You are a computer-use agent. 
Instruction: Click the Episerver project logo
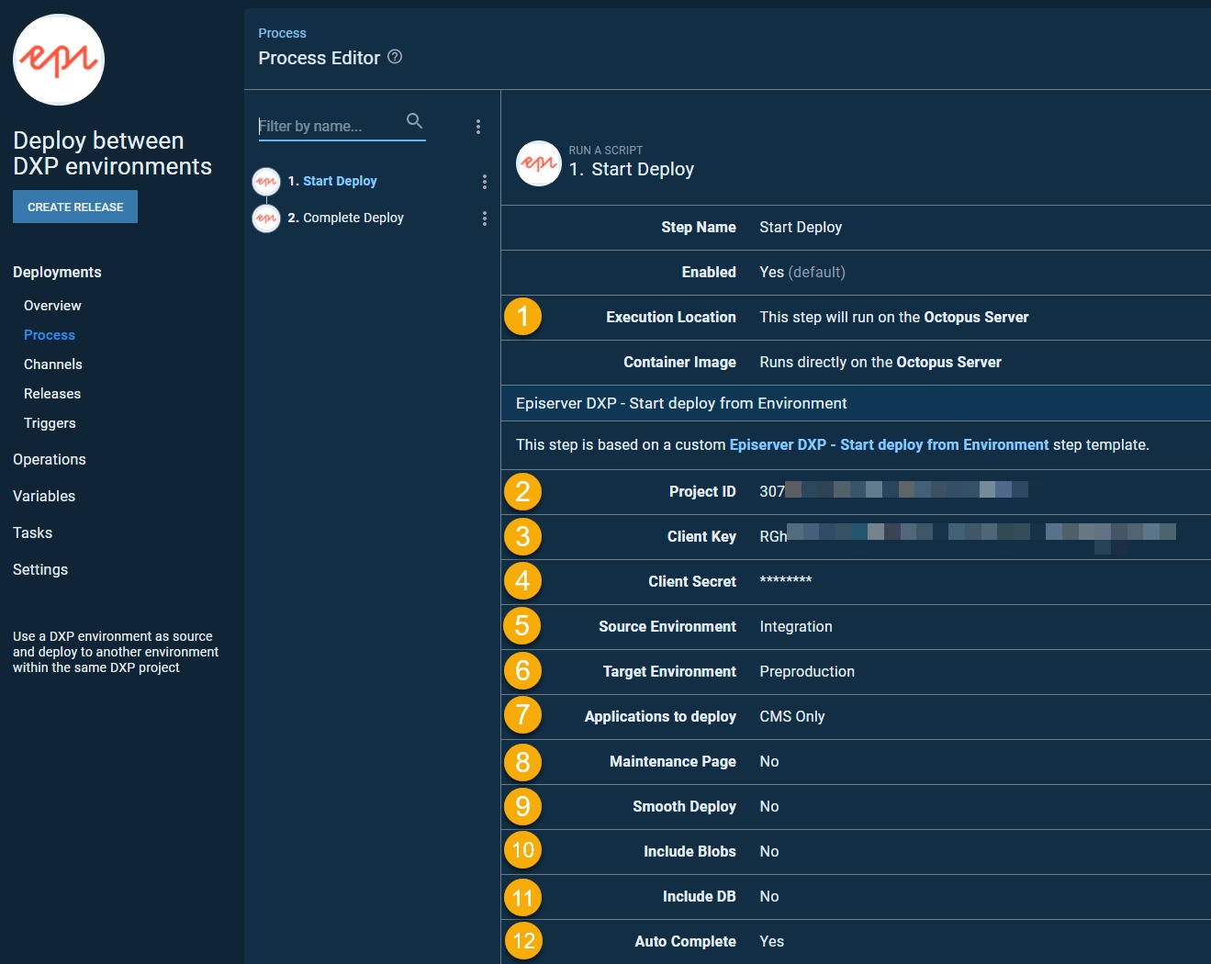click(x=59, y=60)
